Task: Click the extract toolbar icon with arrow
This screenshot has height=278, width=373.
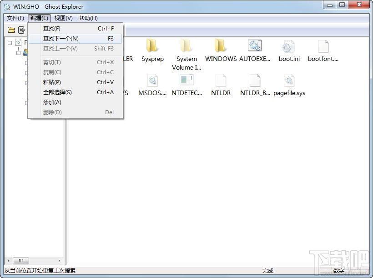Action: point(22,30)
